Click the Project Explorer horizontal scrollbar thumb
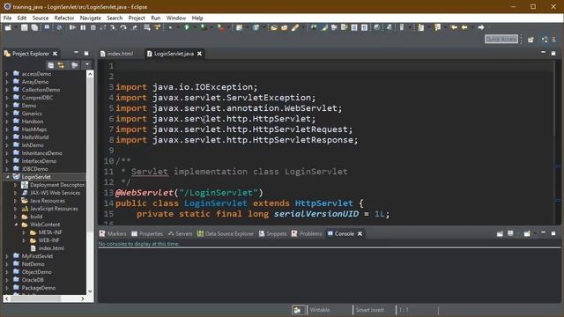The height and width of the screenshot is (317, 564). (x=35, y=299)
